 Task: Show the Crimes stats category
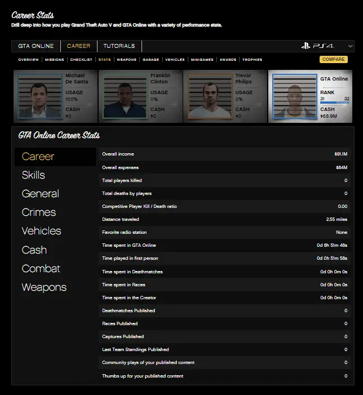point(38,212)
